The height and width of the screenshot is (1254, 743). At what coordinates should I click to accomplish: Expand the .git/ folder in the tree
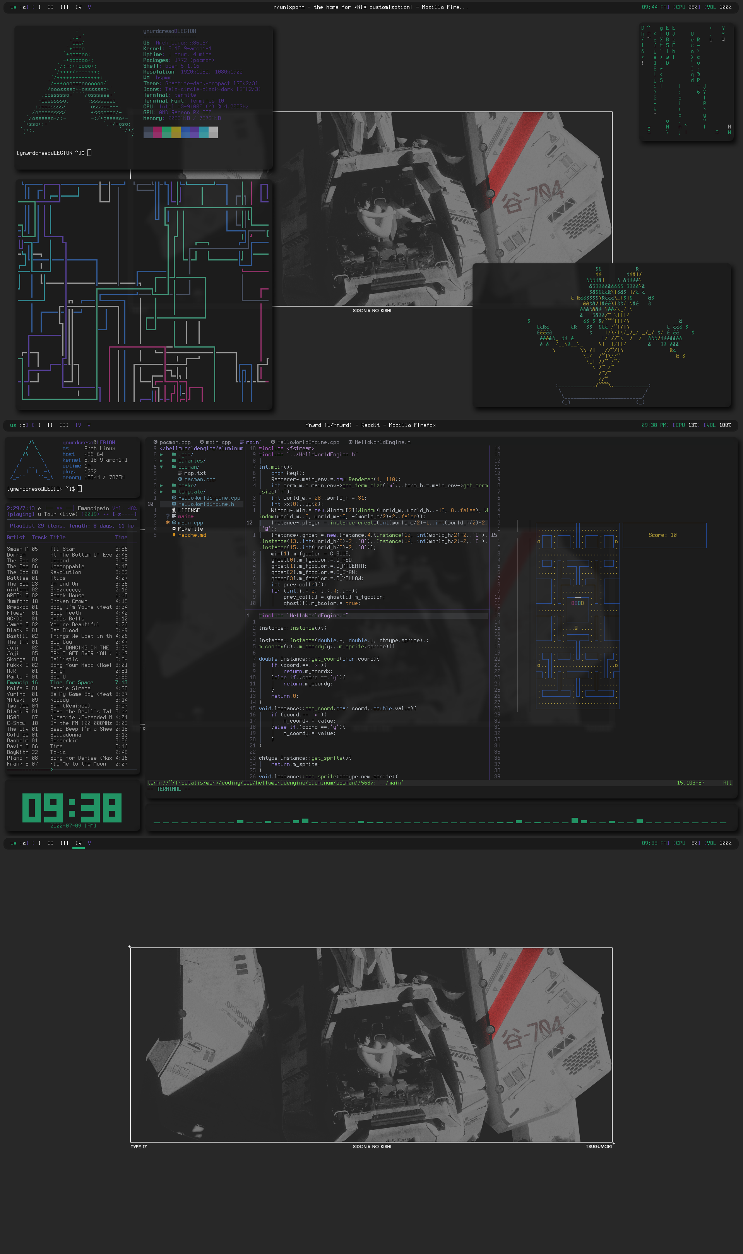pos(162,454)
